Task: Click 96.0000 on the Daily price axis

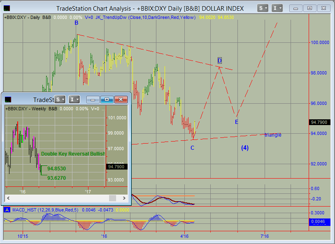Action: [319, 103]
